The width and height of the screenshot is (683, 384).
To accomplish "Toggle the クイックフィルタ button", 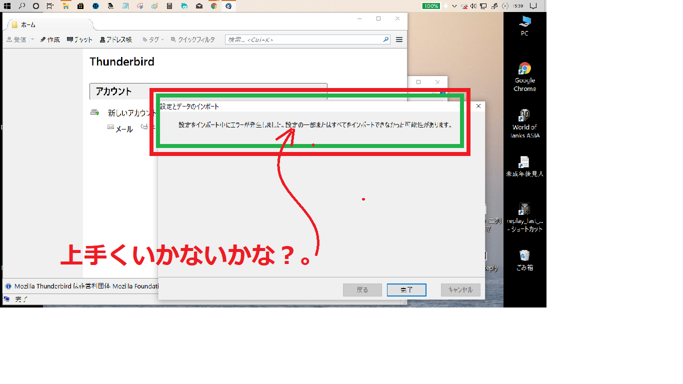I will click(193, 39).
